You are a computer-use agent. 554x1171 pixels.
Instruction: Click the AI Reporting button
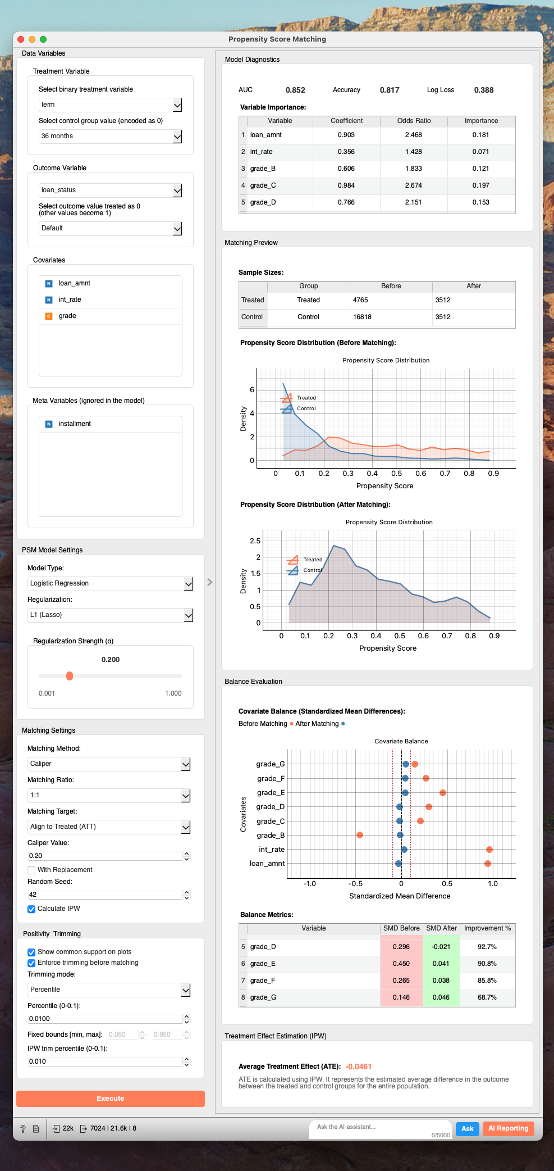(508, 1128)
